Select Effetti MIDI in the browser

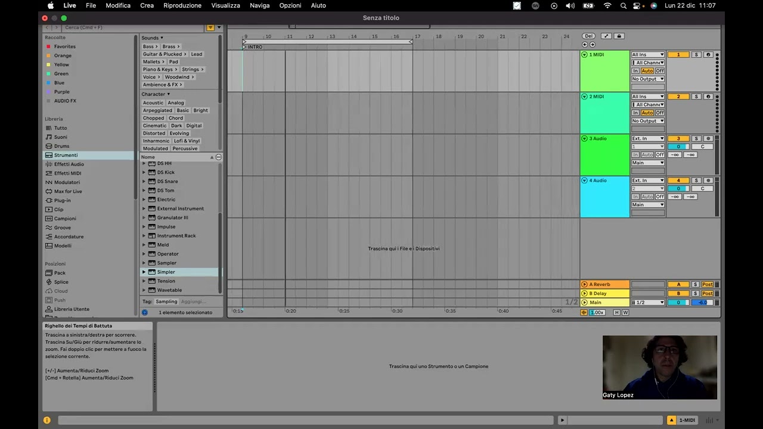67,173
